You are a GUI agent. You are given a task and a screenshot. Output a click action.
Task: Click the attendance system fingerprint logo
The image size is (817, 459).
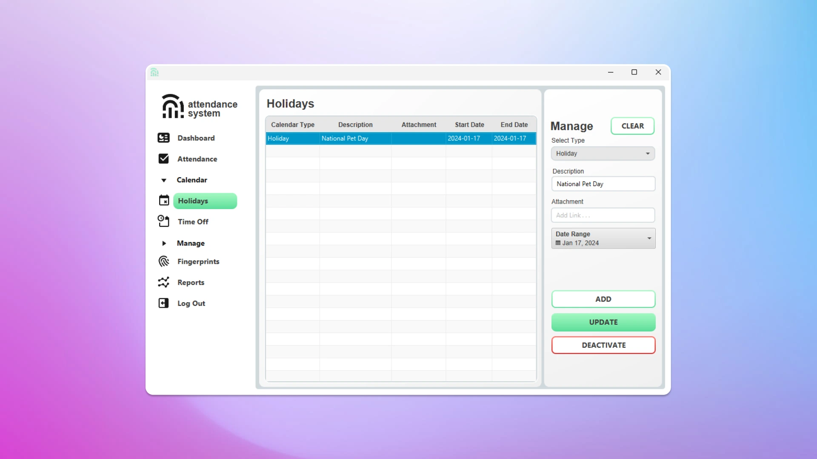(x=172, y=106)
